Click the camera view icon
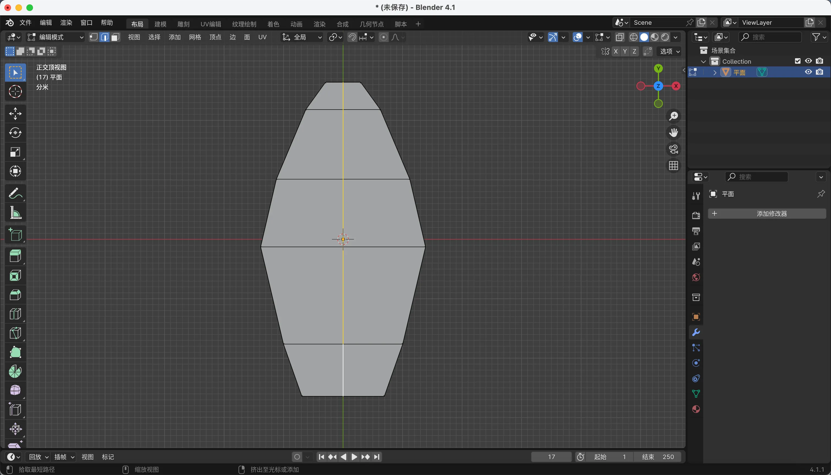 tap(673, 149)
